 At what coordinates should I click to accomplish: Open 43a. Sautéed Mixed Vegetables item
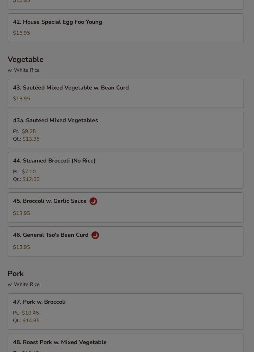56,121
